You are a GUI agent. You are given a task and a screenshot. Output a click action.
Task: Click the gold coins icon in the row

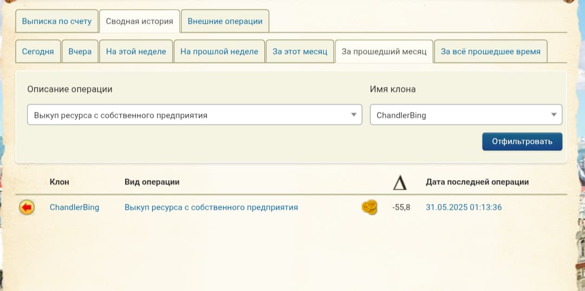coord(369,207)
